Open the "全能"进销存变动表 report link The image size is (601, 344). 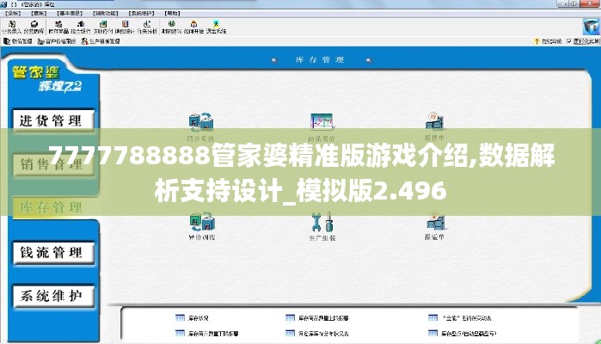(460, 318)
